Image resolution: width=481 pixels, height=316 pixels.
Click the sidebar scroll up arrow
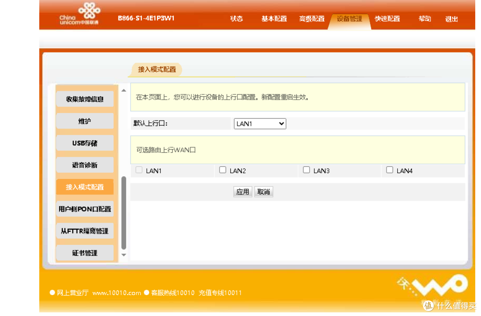(x=124, y=90)
